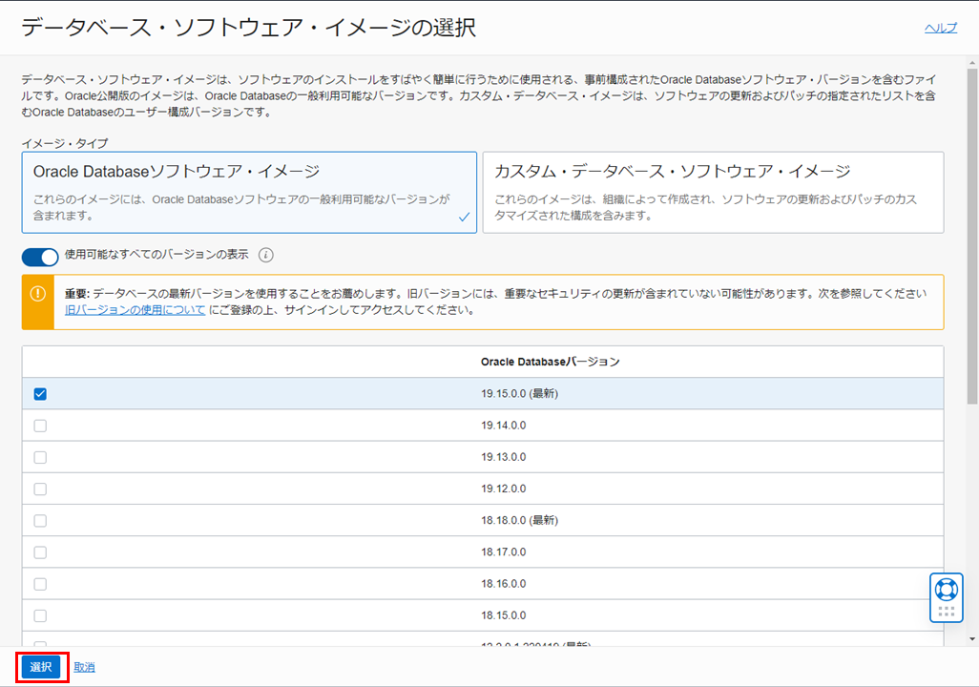Click the grid dots below the lifebuoy
This screenshot has height=687, width=979.
pos(946,612)
